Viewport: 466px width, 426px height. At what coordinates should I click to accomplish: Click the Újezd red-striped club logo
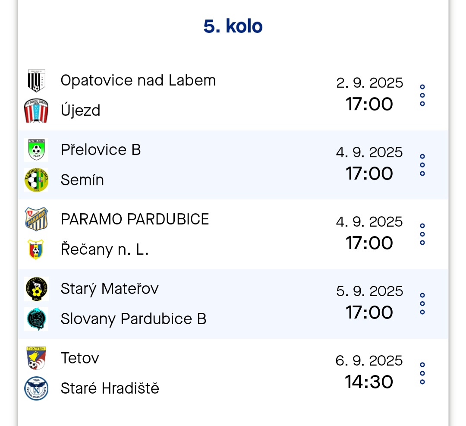[x=36, y=110]
